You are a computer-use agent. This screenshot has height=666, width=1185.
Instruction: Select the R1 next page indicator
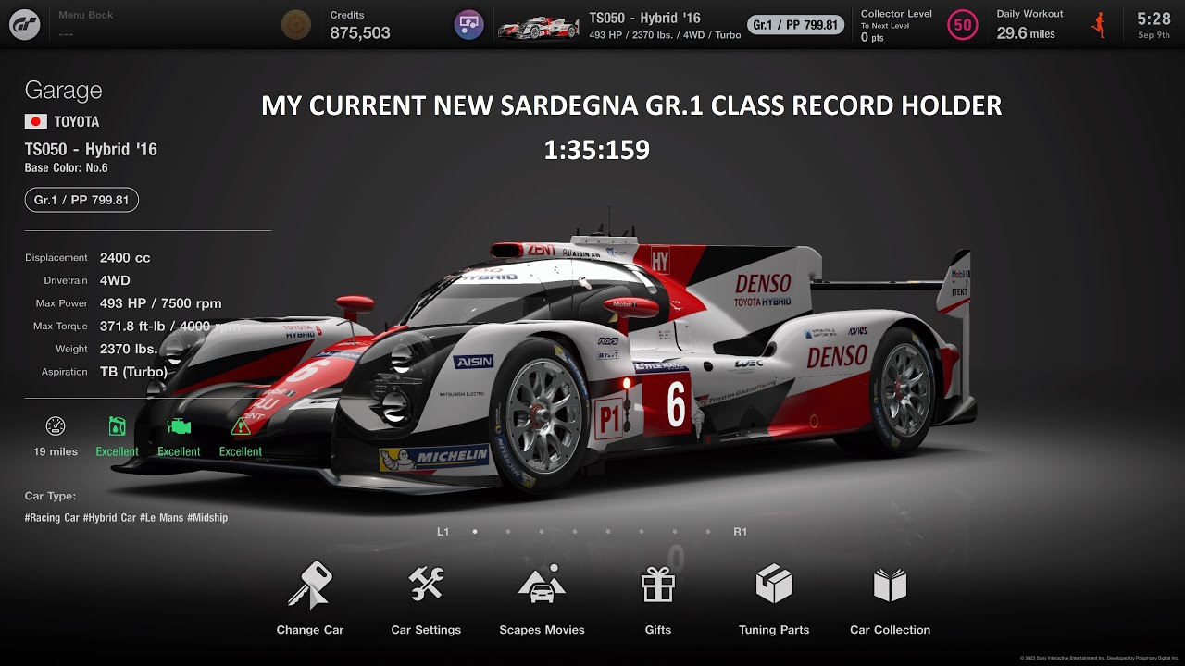pyautogui.click(x=740, y=532)
